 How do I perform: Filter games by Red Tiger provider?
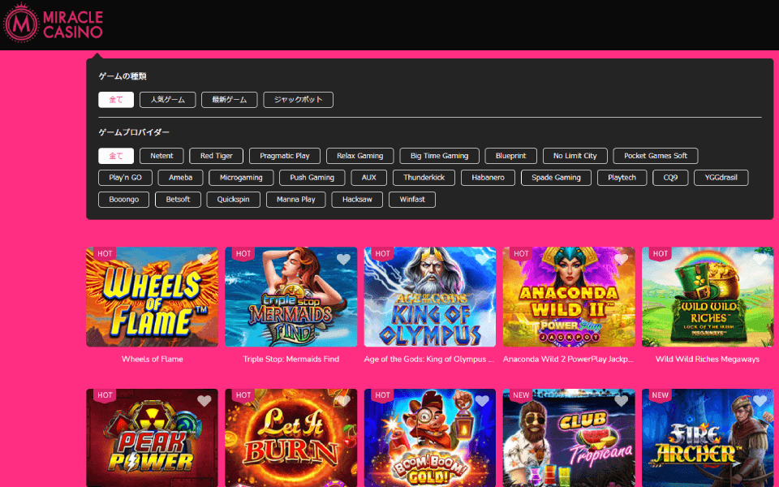(216, 156)
